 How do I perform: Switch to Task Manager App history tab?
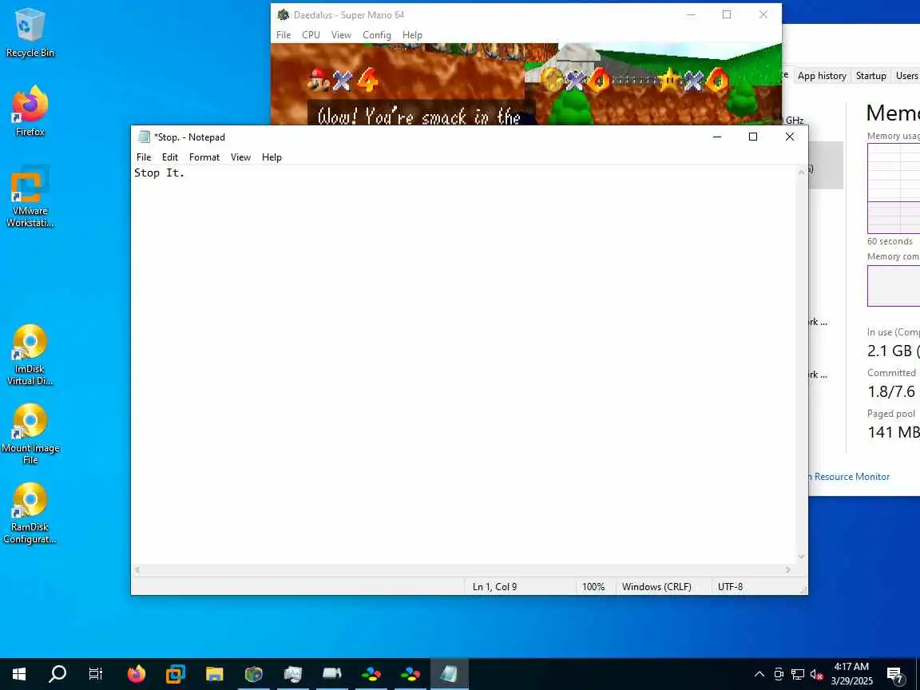pos(822,76)
